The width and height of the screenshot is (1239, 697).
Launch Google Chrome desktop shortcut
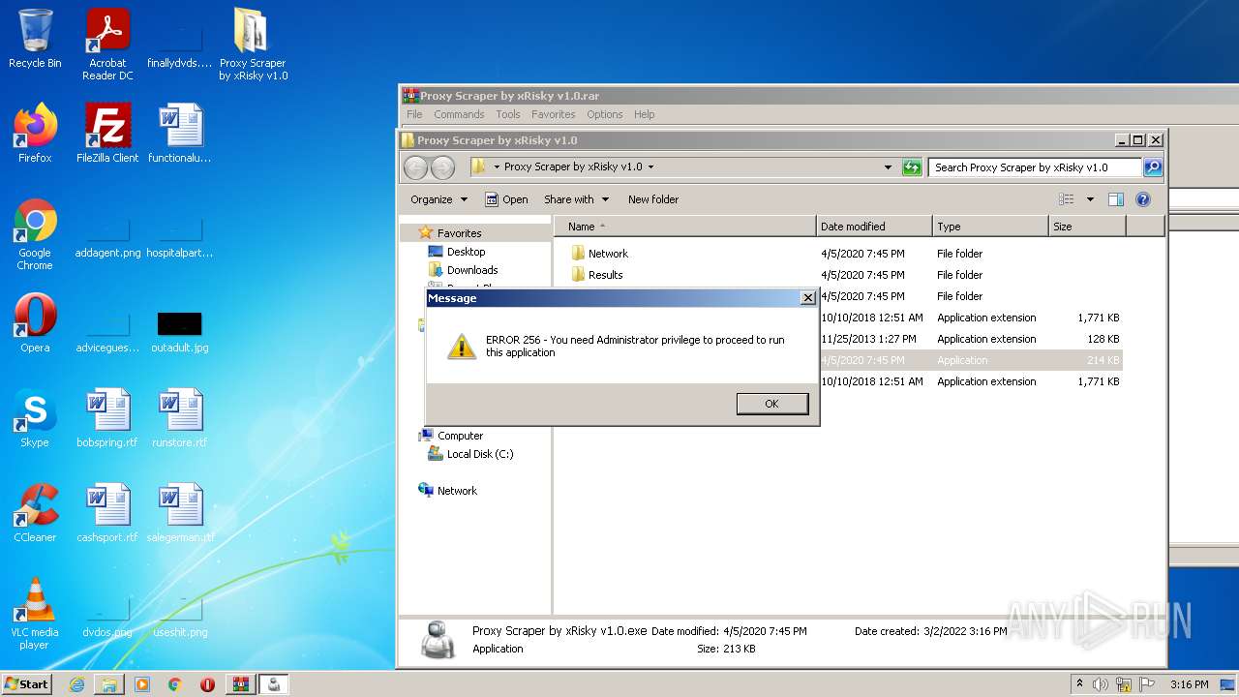point(35,235)
